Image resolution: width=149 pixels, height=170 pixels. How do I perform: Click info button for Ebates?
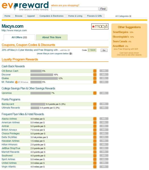[104, 78]
